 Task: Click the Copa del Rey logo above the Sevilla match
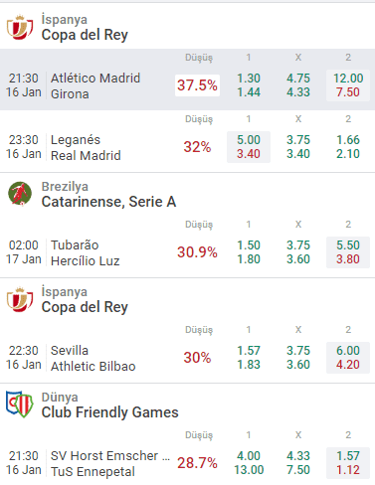coord(20,299)
